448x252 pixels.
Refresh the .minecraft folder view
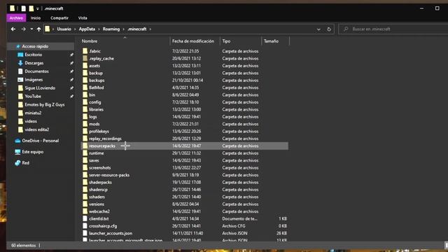[x=329, y=29]
